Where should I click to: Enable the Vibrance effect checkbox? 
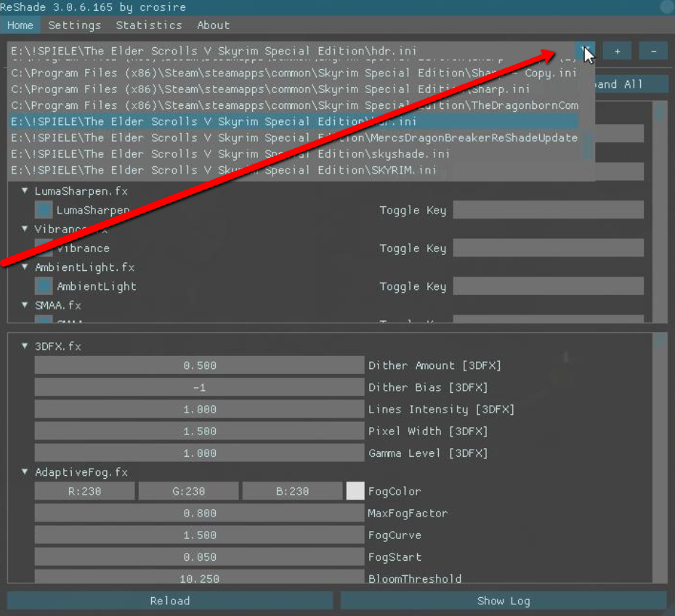44,248
